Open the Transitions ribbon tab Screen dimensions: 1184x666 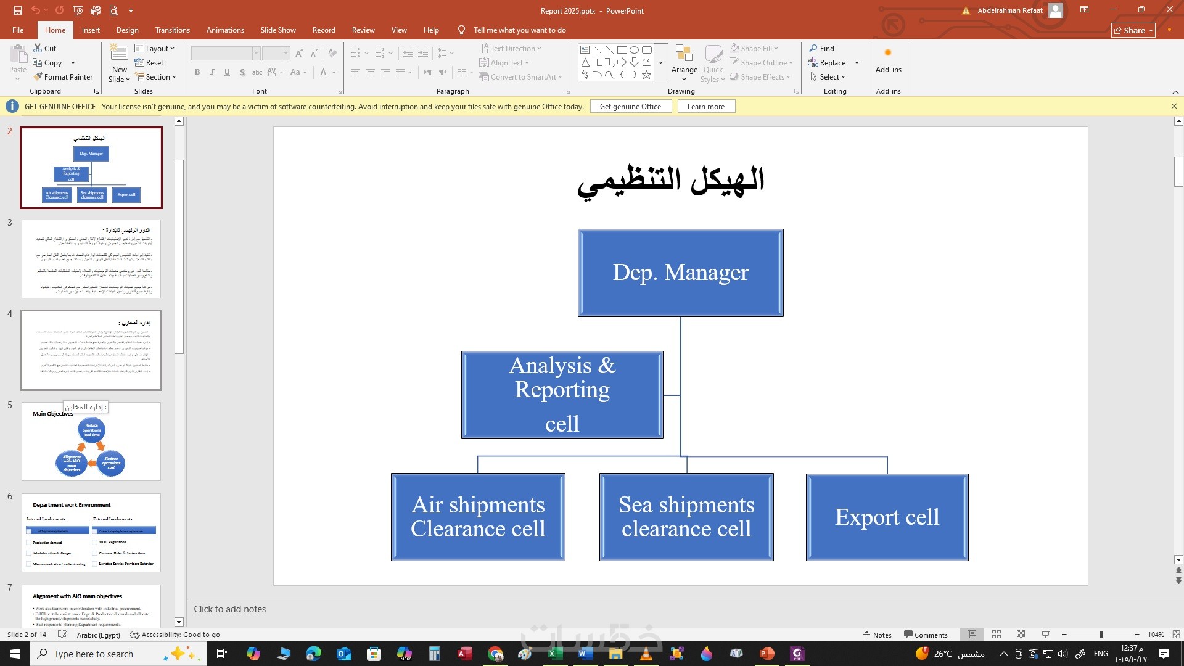click(x=172, y=30)
